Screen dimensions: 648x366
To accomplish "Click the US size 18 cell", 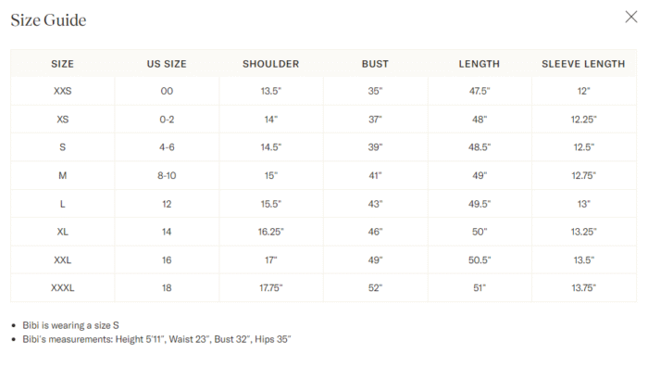I will [x=167, y=288].
